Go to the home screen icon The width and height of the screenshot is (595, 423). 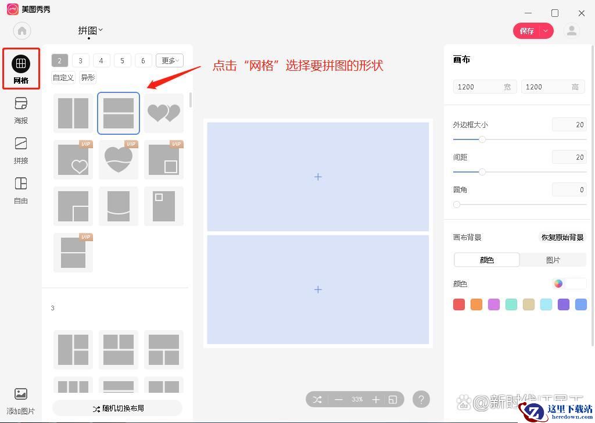click(x=22, y=31)
